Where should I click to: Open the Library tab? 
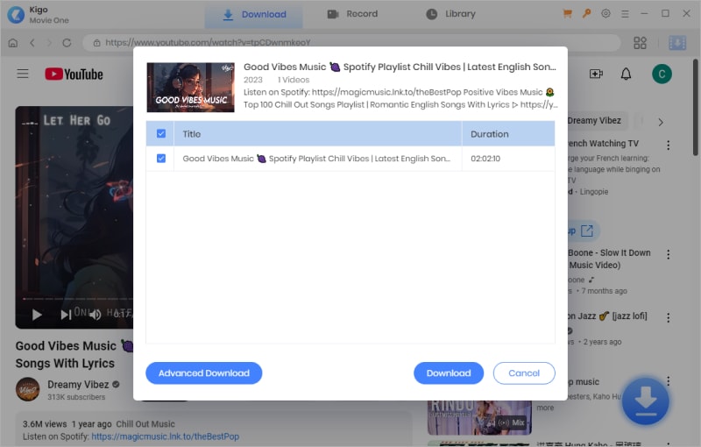[x=450, y=14]
